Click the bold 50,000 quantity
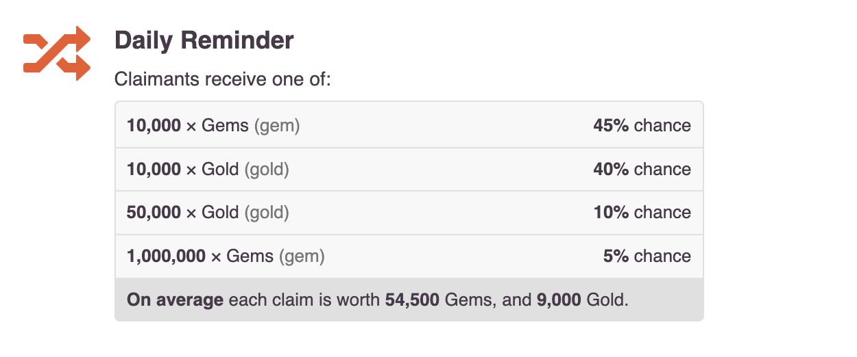 point(154,213)
